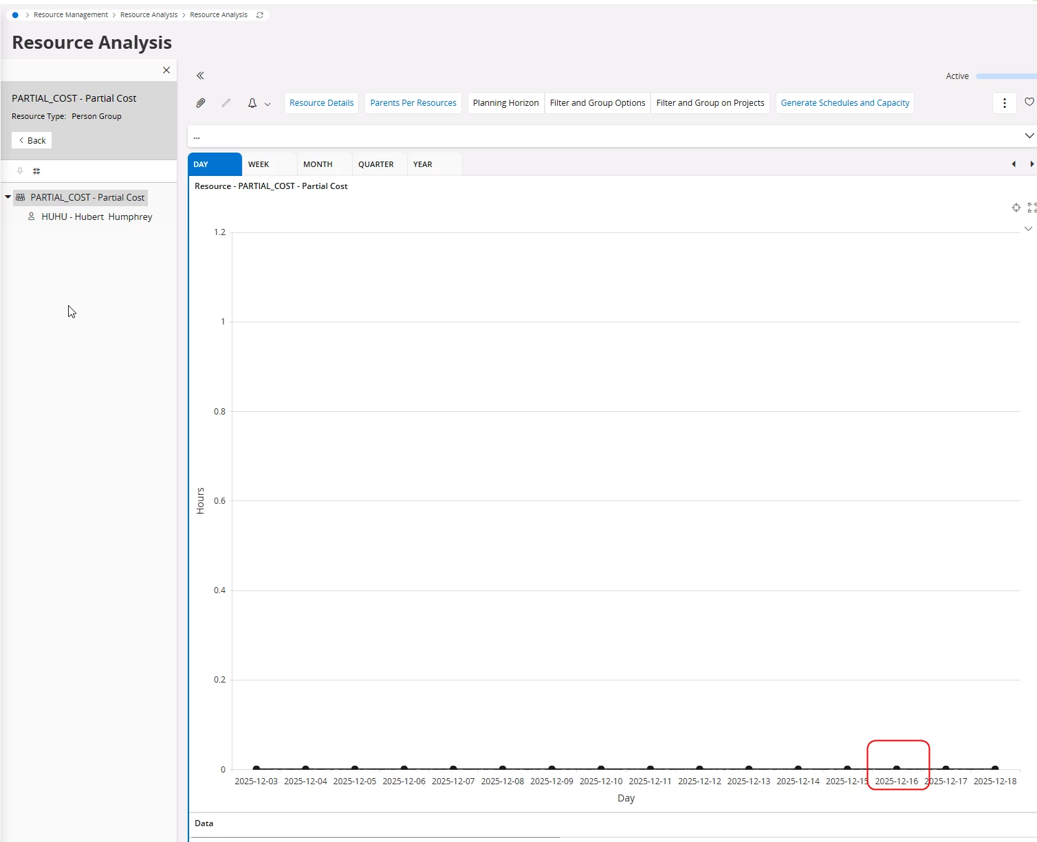Image resolution: width=1037 pixels, height=842 pixels.
Task: Click the pin icon in navigator
Action: click(x=20, y=171)
